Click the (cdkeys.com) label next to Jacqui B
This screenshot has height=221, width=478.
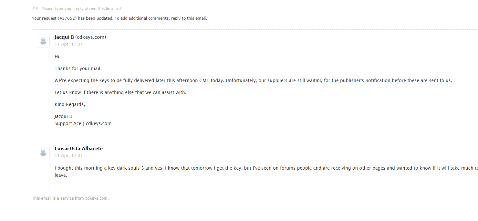pyautogui.click(x=91, y=37)
